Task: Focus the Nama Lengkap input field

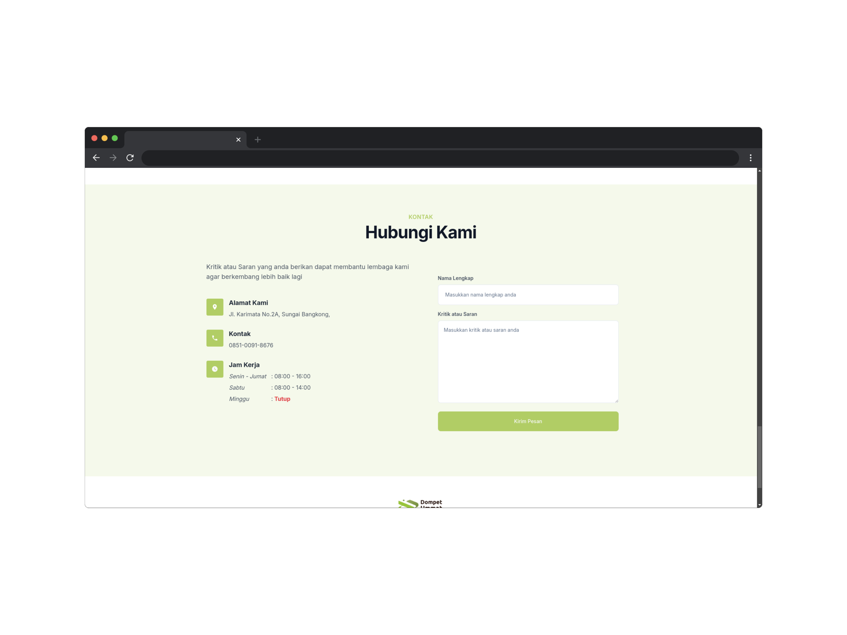Action: pyautogui.click(x=528, y=295)
